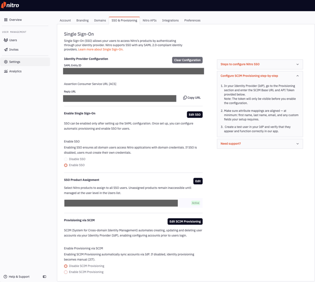Select Enable SSO radio button
Viewport: 315px width, 282px height.
[x=66, y=165]
